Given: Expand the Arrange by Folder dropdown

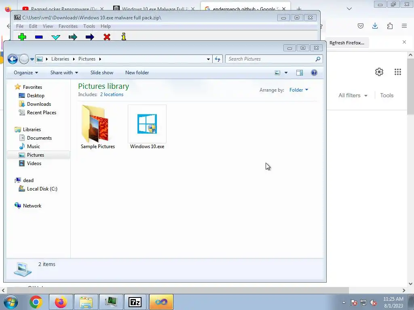Looking at the screenshot, I should click(x=299, y=90).
